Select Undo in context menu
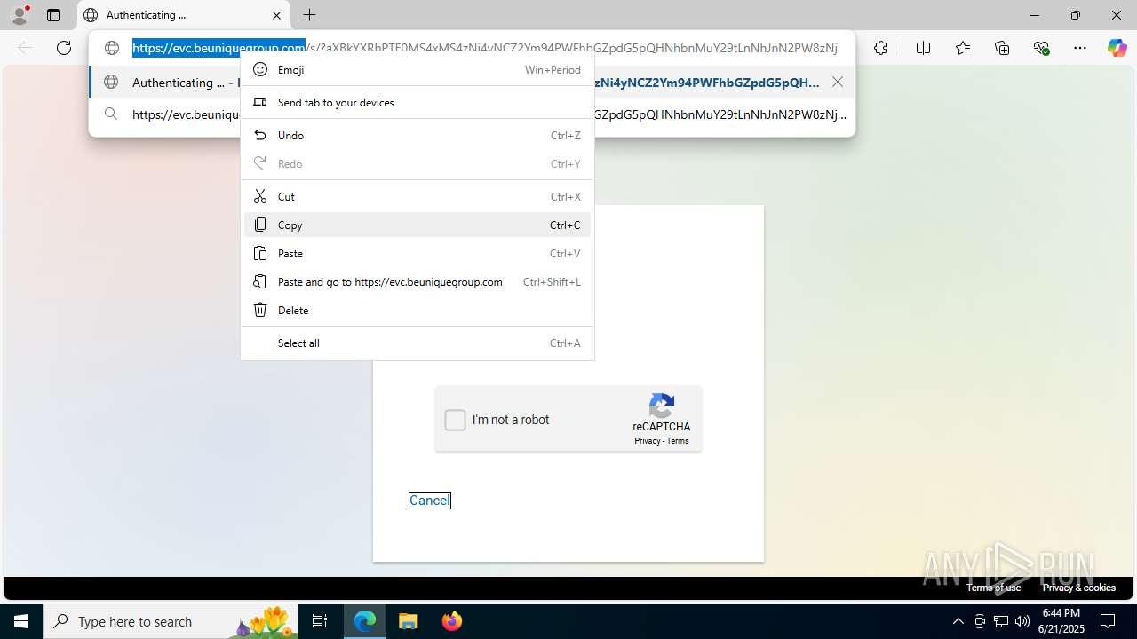The height and width of the screenshot is (639, 1137). tap(417, 135)
